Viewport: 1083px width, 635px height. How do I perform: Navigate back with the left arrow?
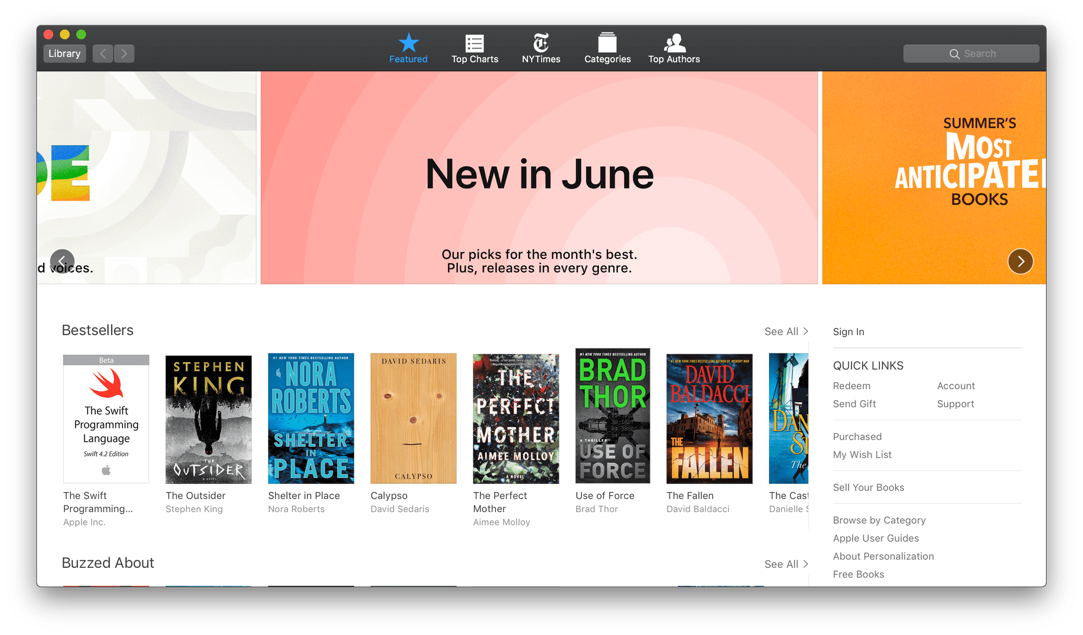tap(102, 53)
